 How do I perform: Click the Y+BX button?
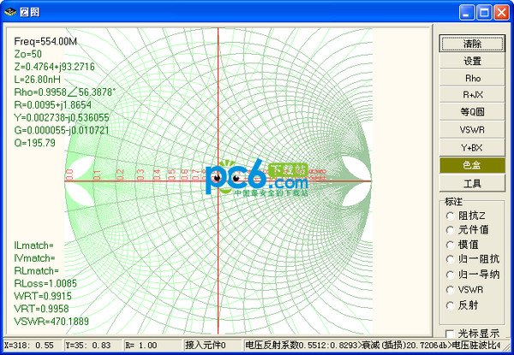coord(472,148)
